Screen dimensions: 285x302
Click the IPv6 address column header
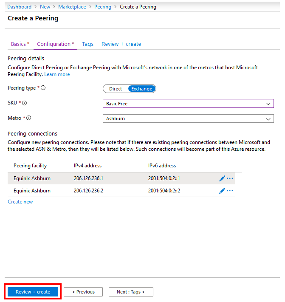pyautogui.click(x=162, y=166)
